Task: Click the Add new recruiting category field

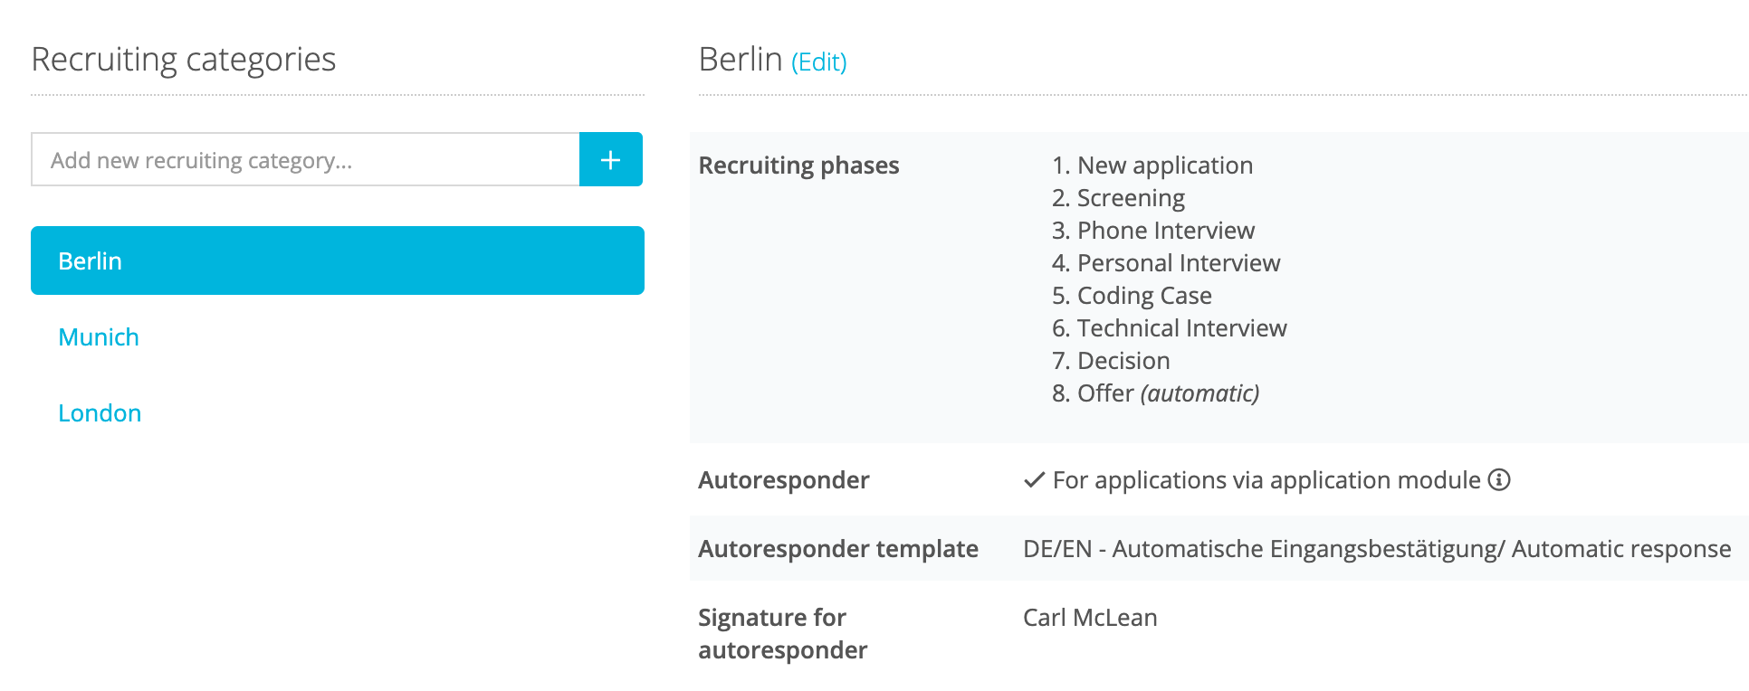Action: pyautogui.click(x=305, y=159)
